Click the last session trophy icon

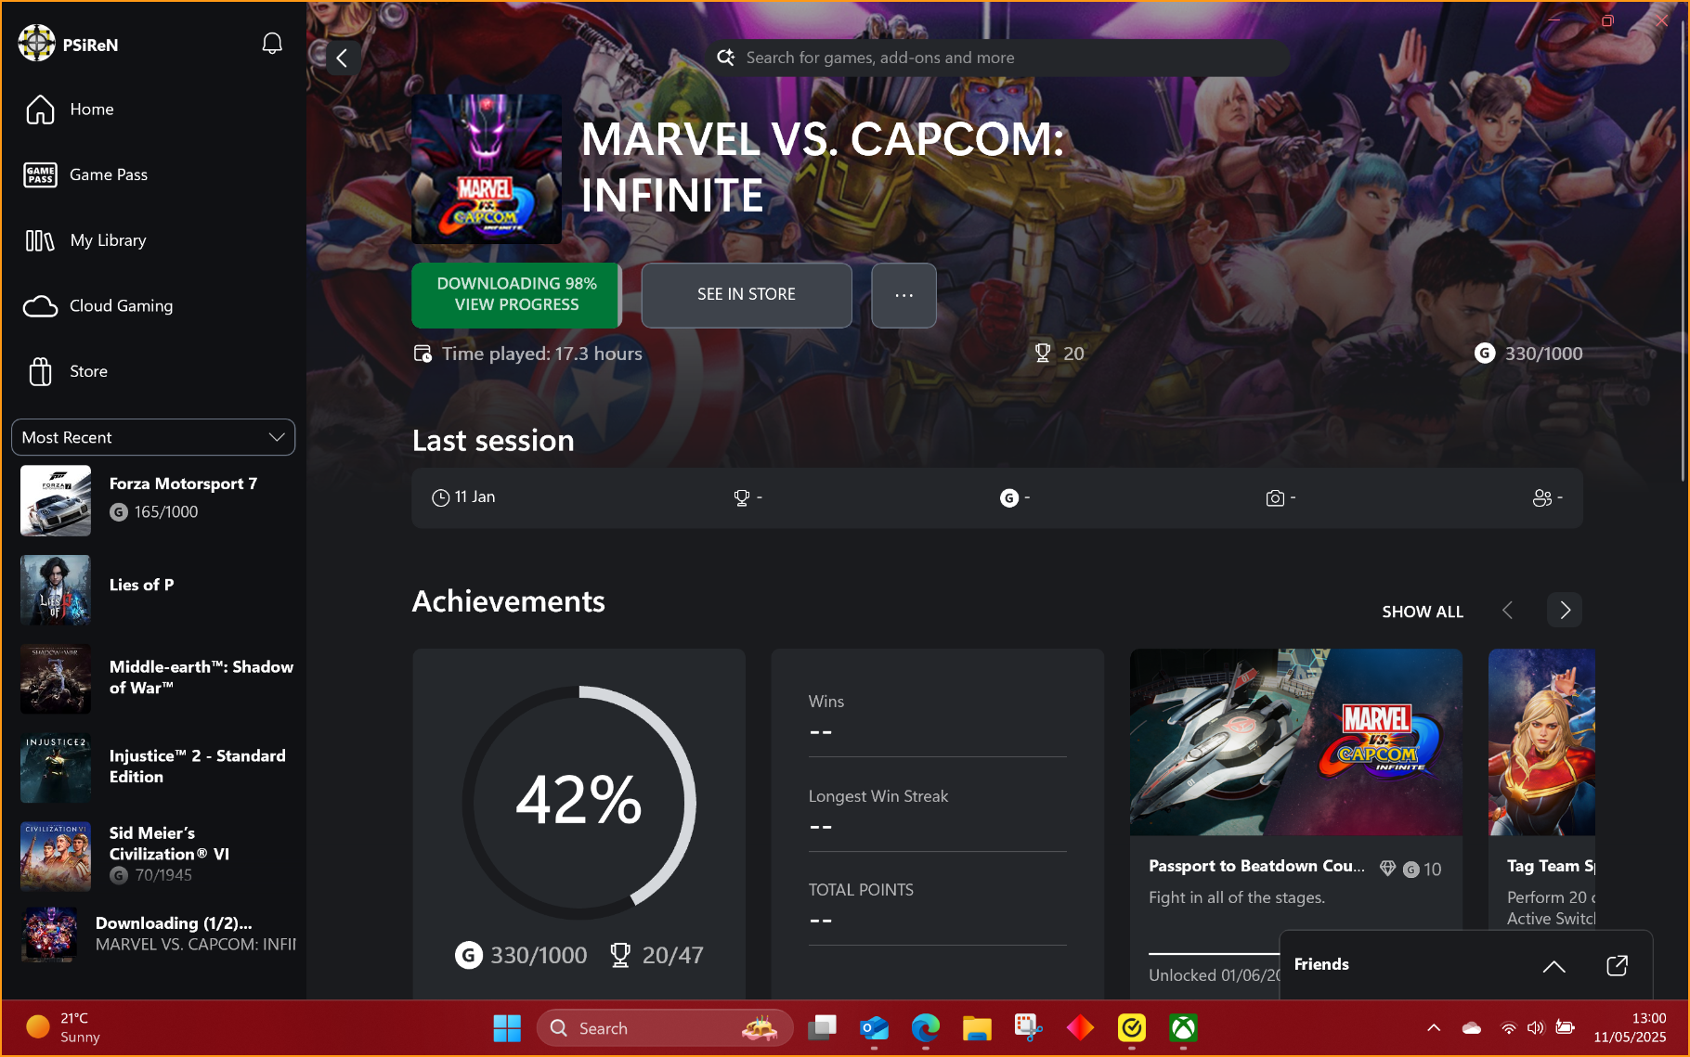(741, 498)
